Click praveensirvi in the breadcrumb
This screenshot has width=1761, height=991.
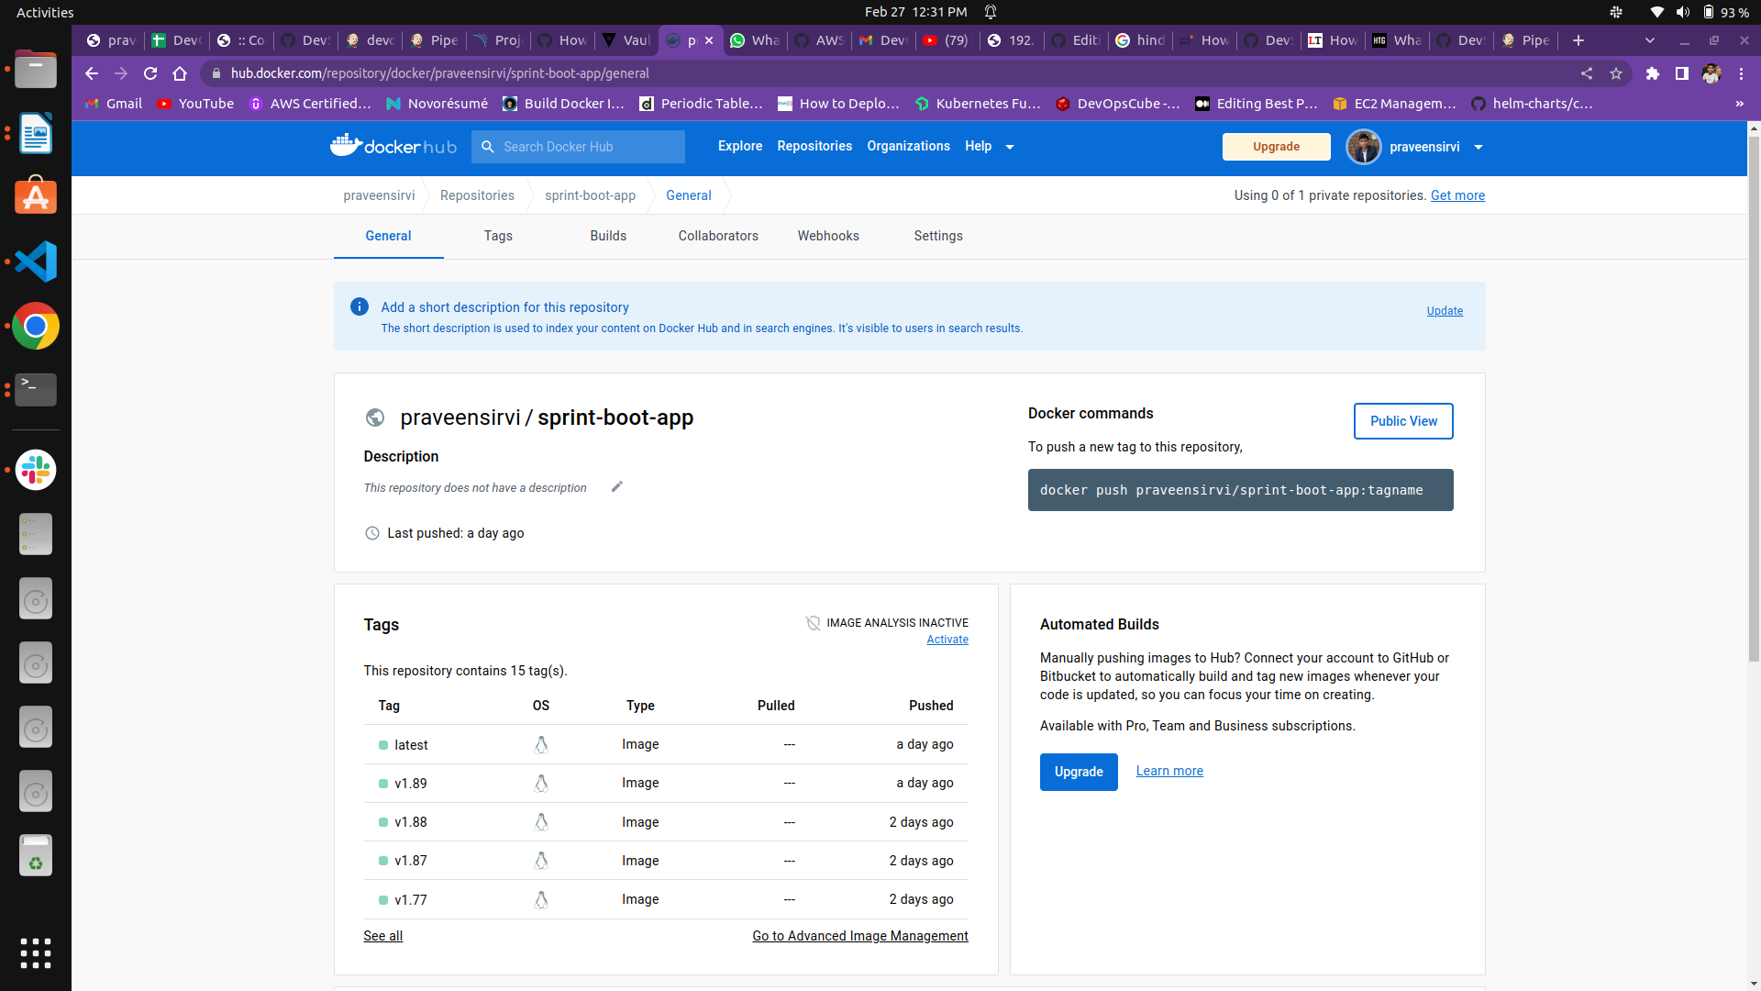tap(379, 195)
